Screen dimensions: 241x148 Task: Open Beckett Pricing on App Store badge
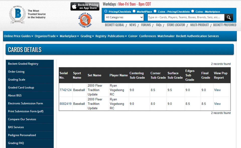tap(85, 6)
